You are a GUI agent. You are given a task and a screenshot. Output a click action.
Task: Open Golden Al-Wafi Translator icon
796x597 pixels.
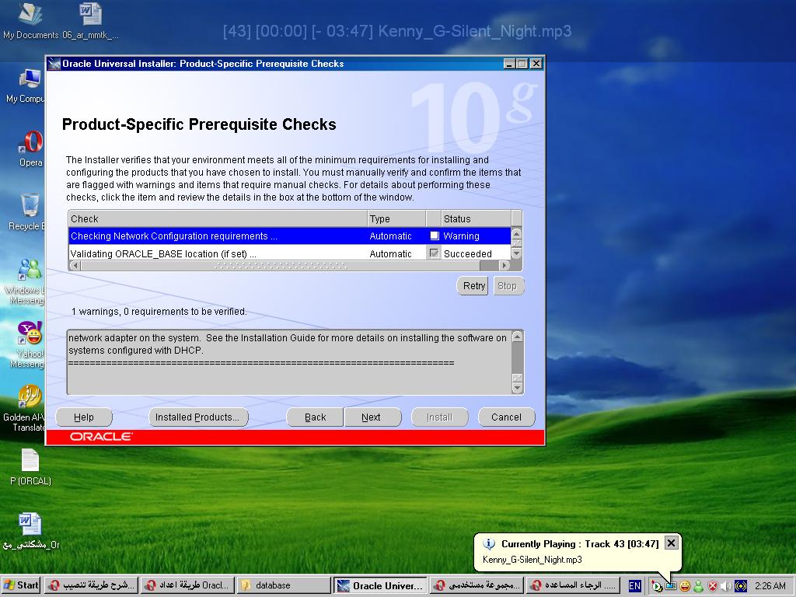[x=30, y=397]
